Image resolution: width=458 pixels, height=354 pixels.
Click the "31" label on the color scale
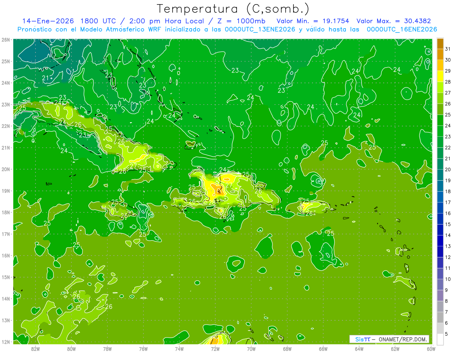point(448,49)
